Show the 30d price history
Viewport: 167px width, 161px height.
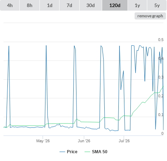point(91,5)
